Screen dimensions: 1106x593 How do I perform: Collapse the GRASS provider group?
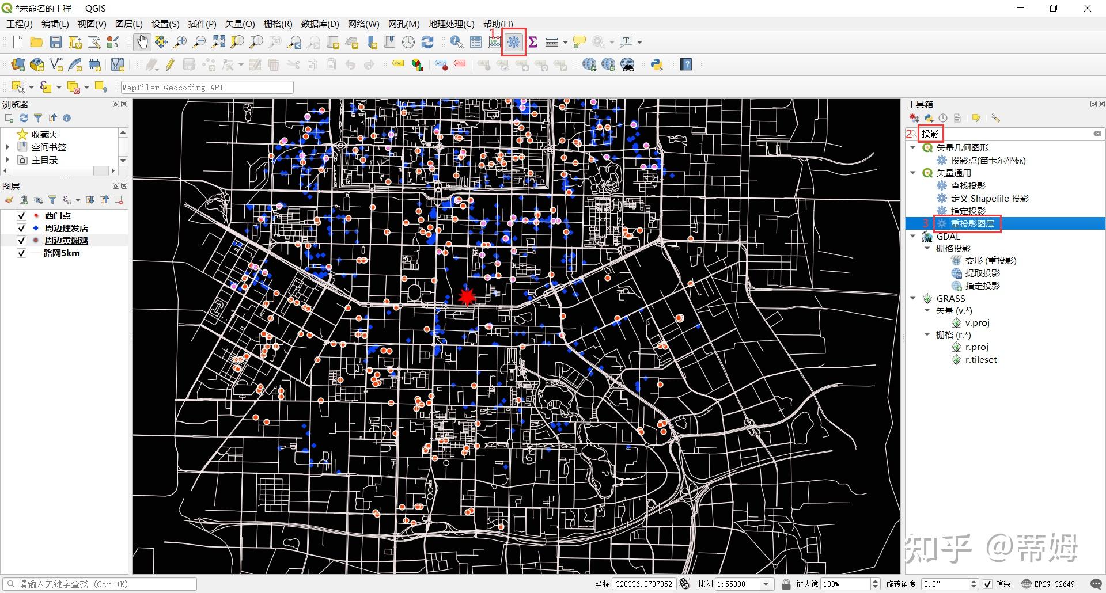(913, 298)
